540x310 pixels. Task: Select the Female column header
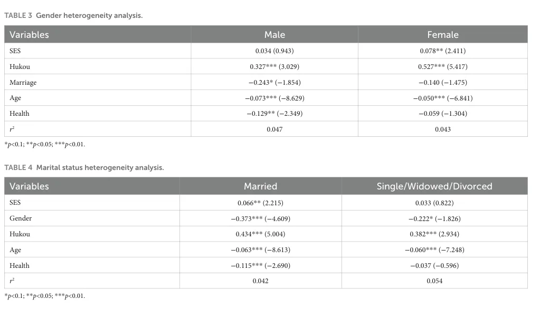[442, 35]
